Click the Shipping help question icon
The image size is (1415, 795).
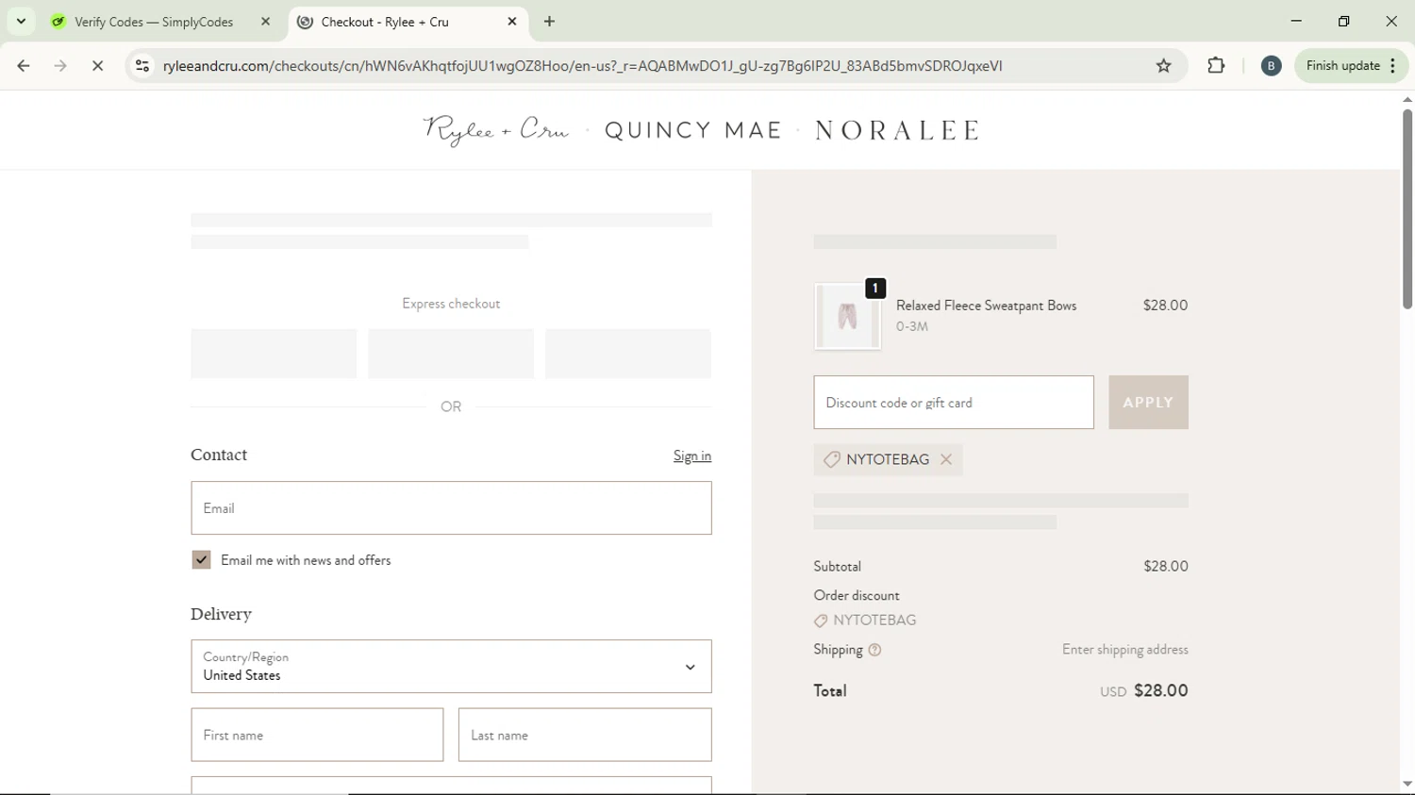(874, 650)
